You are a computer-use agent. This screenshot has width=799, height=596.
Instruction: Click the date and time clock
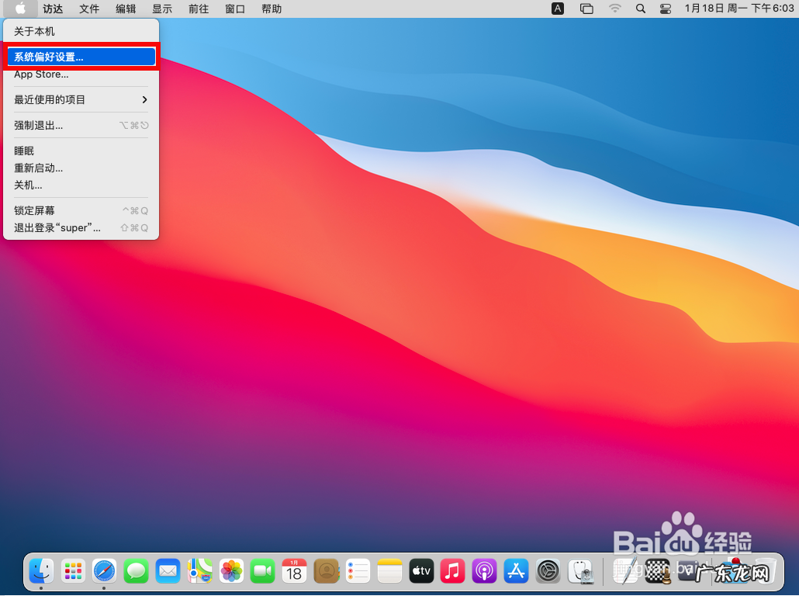click(739, 9)
